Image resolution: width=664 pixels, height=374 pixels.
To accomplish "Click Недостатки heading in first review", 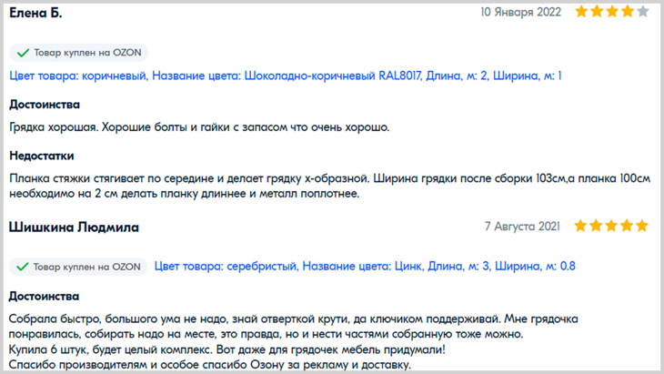I will pyautogui.click(x=42, y=156).
